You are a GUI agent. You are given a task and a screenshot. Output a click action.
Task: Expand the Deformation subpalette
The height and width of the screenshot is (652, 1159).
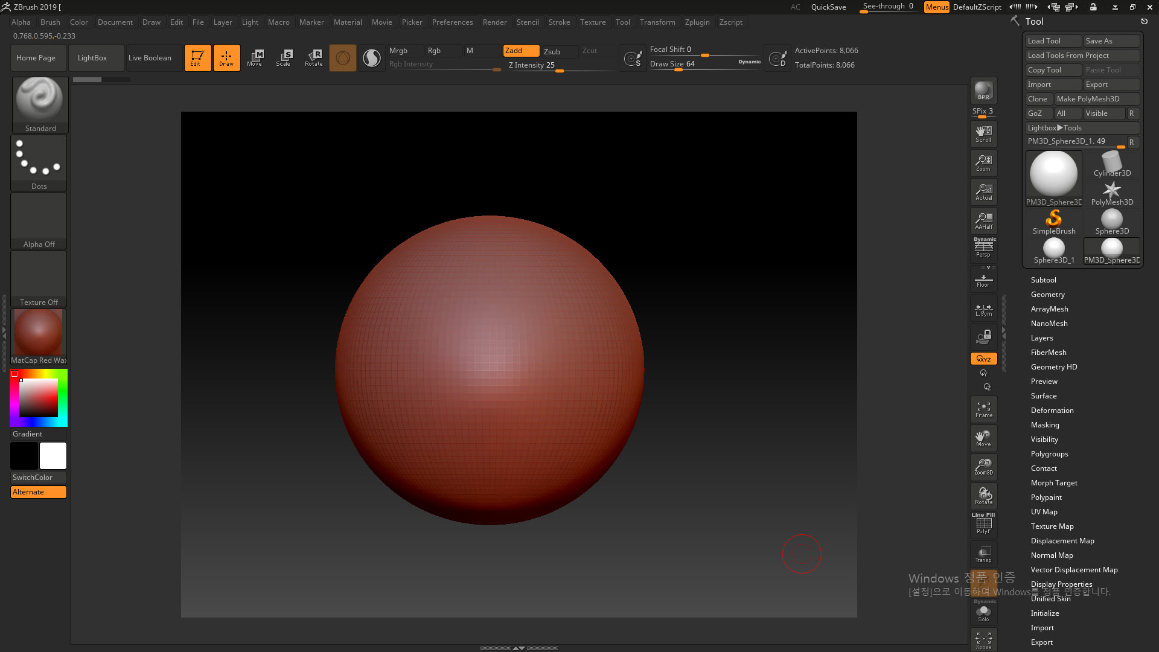(x=1052, y=411)
